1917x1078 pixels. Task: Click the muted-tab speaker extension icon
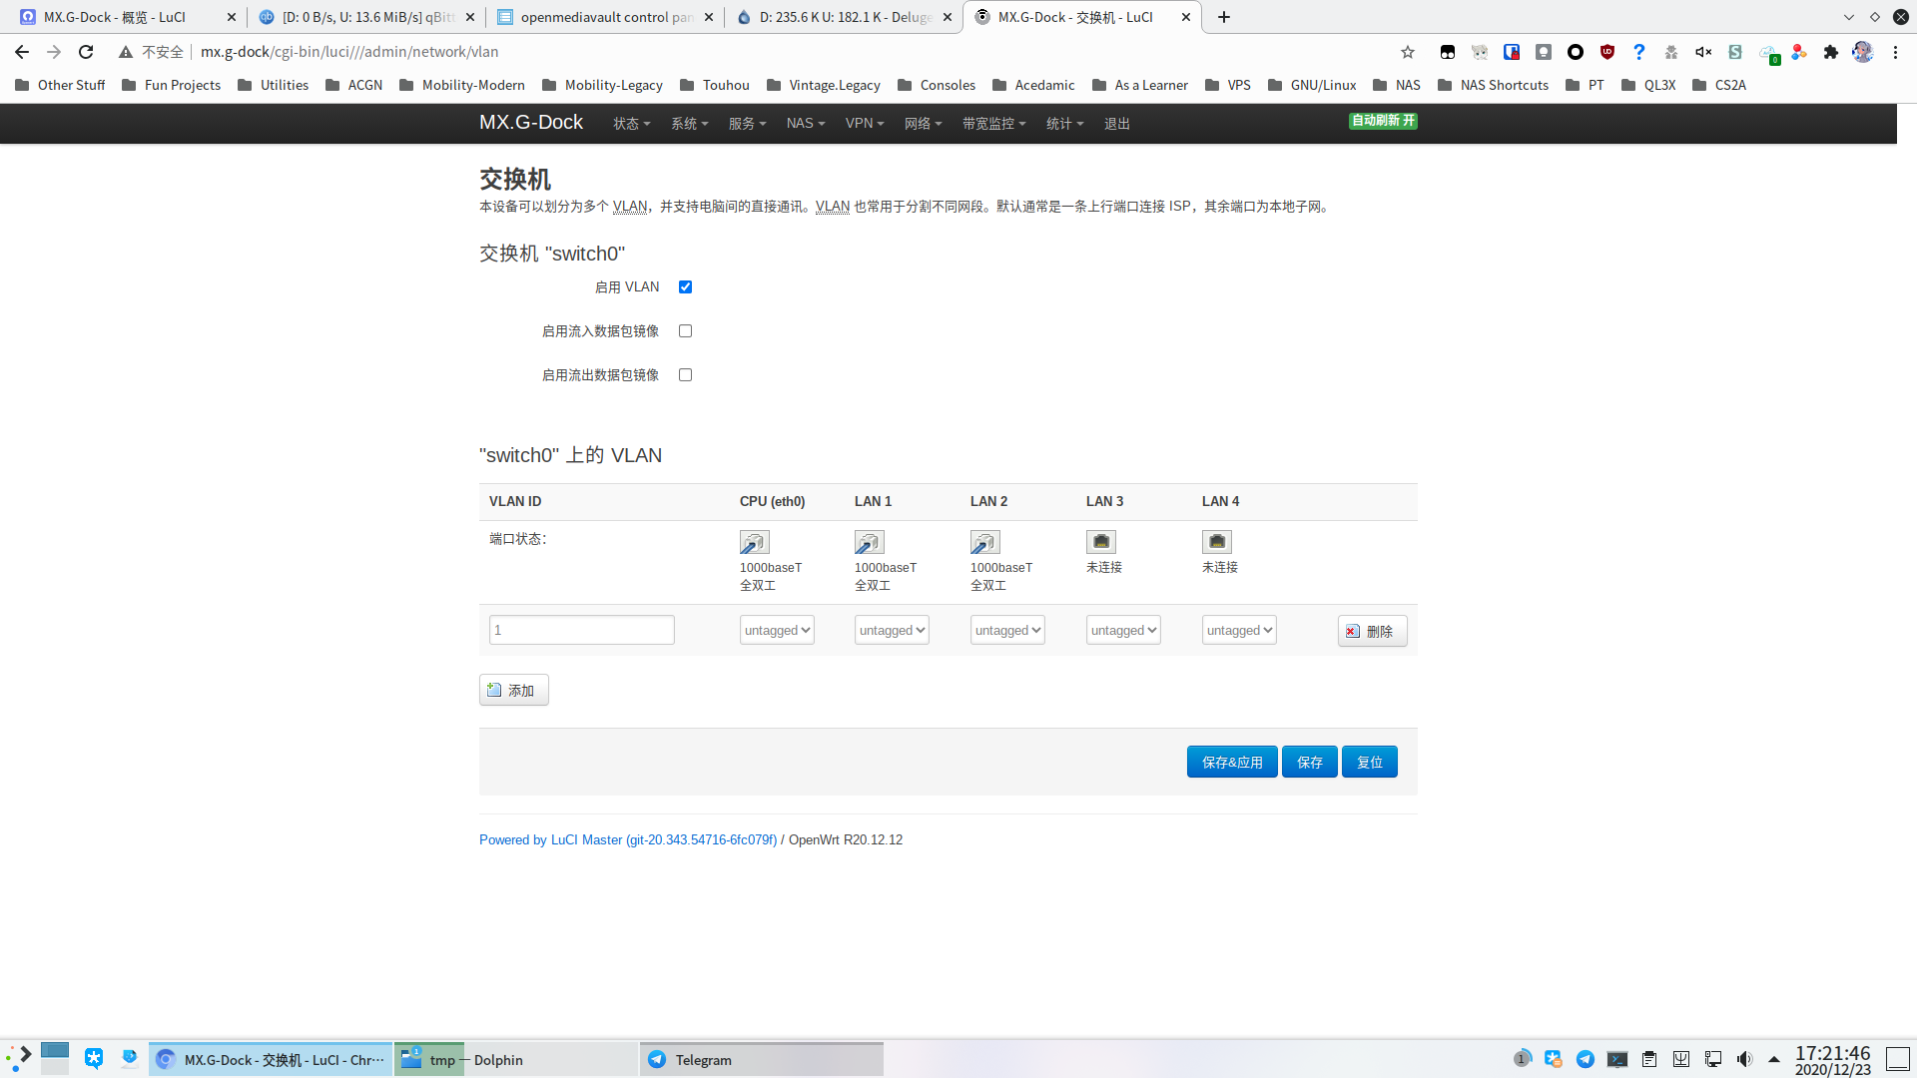pos(1702,52)
